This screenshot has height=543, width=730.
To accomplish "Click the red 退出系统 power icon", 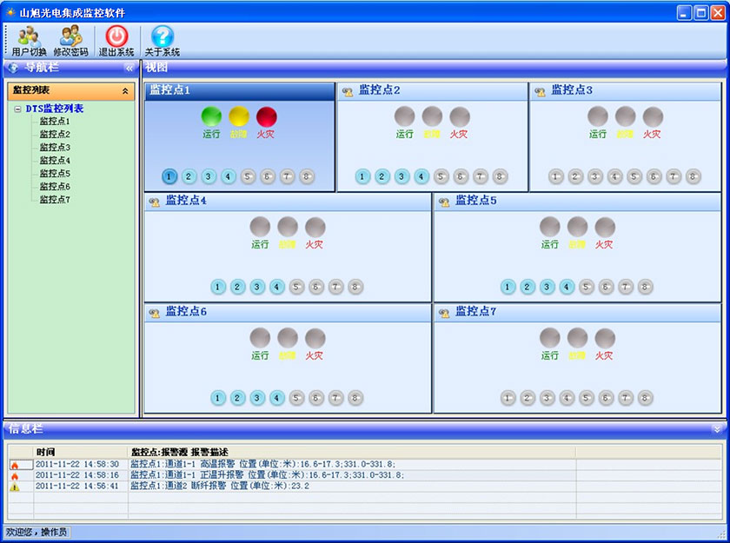I will click(116, 36).
